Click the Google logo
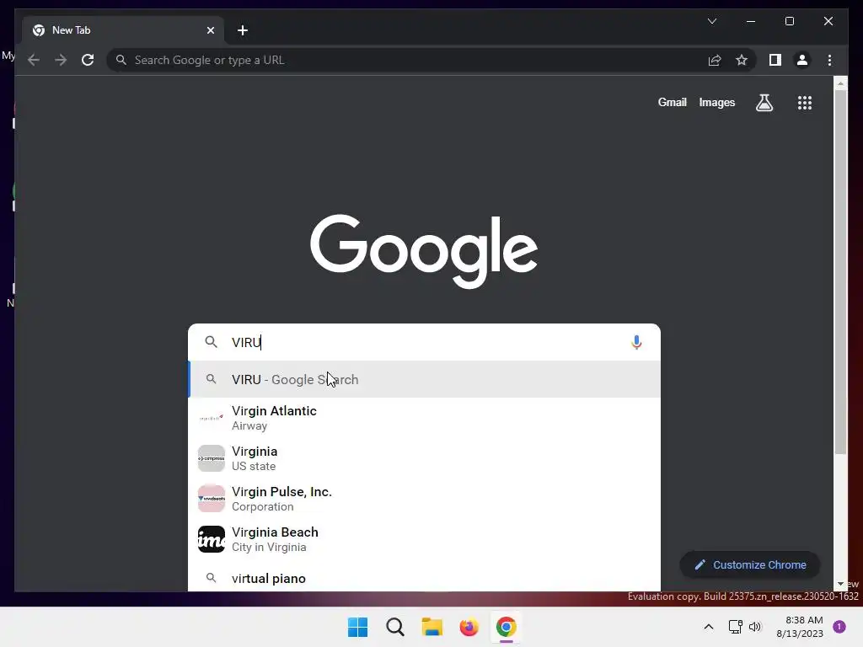This screenshot has height=647, width=863. point(424,251)
